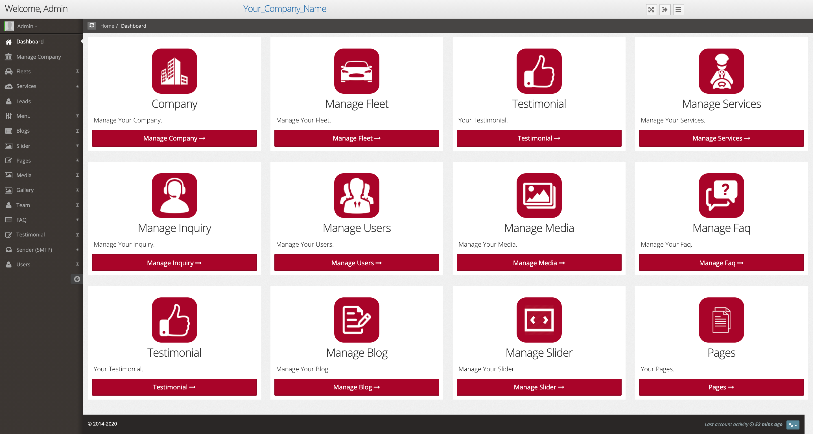Expand the Sender (SMTP) sidebar section

77,249
